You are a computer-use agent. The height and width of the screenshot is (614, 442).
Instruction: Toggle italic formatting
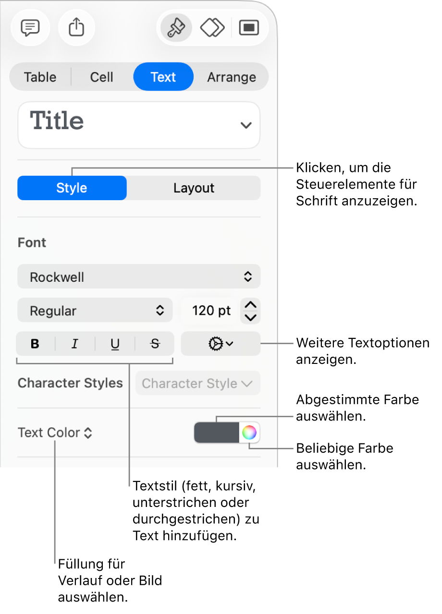click(75, 344)
